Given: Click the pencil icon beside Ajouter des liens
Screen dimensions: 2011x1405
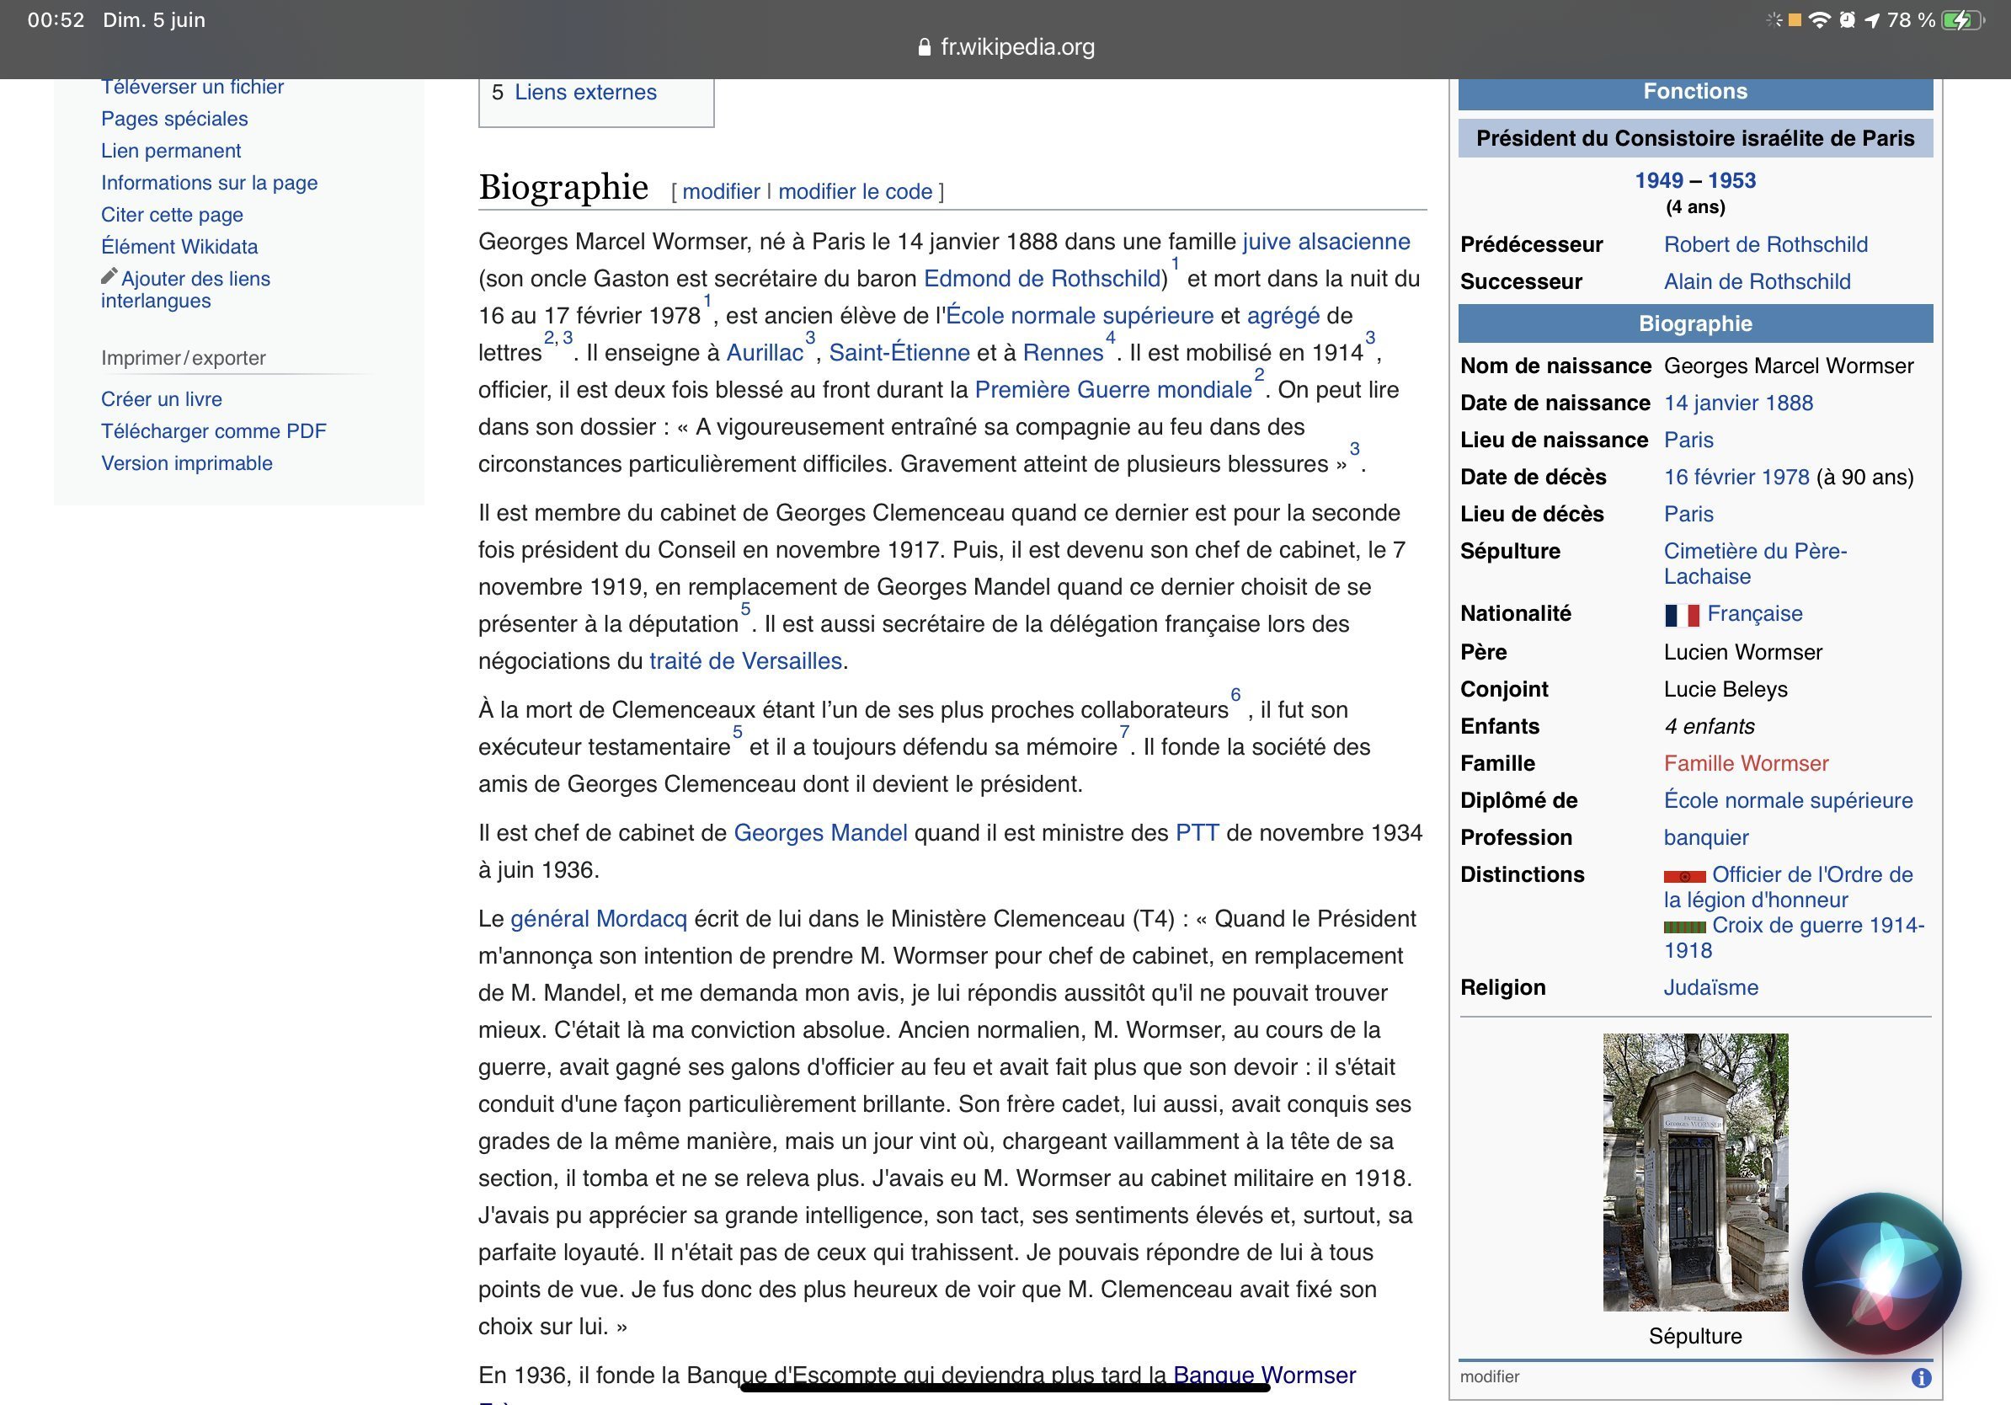Looking at the screenshot, I should [109, 277].
